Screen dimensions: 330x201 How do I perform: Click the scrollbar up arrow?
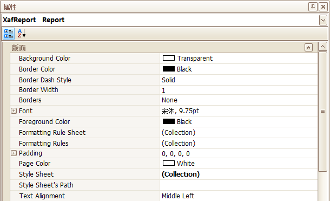[x=322, y=47]
